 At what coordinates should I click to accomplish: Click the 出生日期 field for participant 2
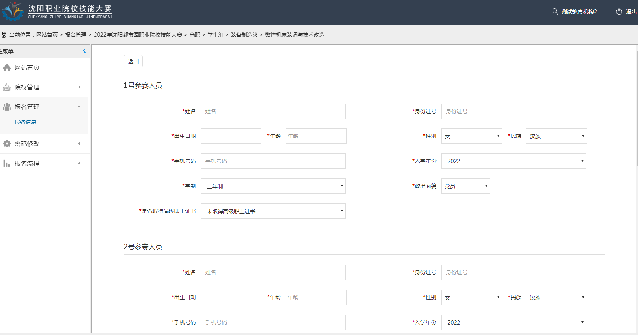[x=231, y=297]
